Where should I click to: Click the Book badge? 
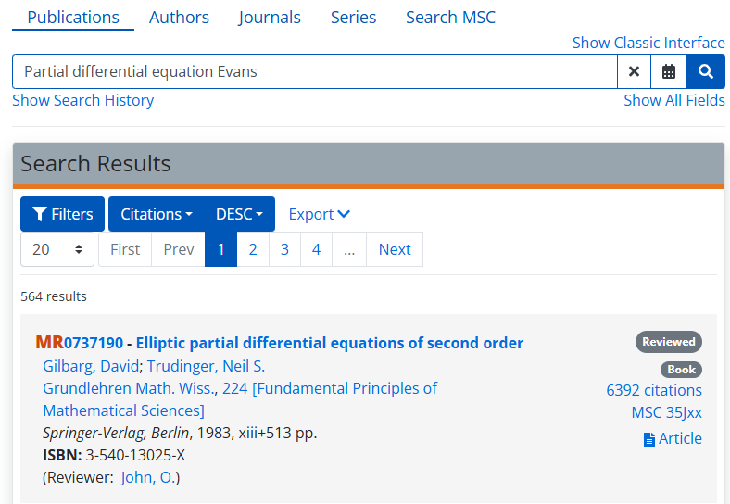click(x=681, y=370)
